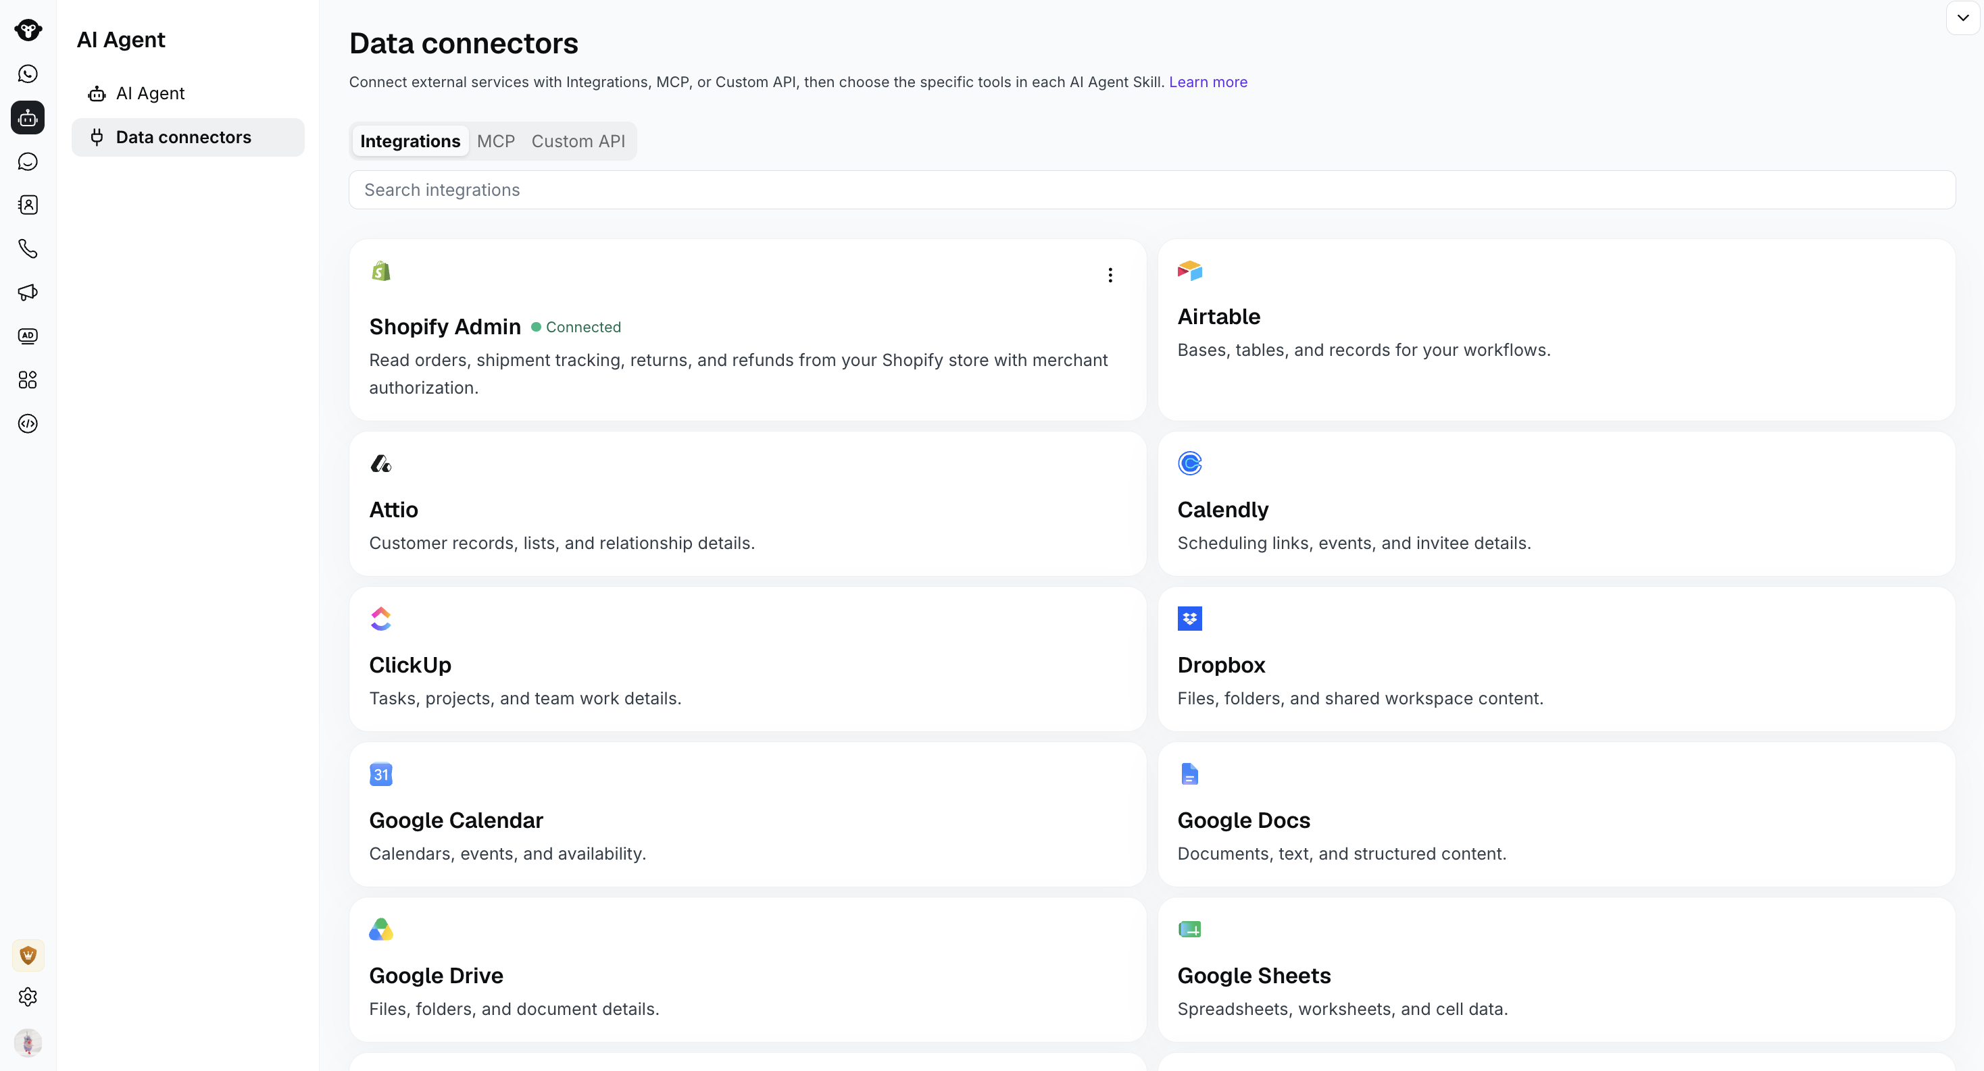Open the Google Sheets card title
Image resolution: width=1984 pixels, height=1071 pixels.
[x=1254, y=976]
